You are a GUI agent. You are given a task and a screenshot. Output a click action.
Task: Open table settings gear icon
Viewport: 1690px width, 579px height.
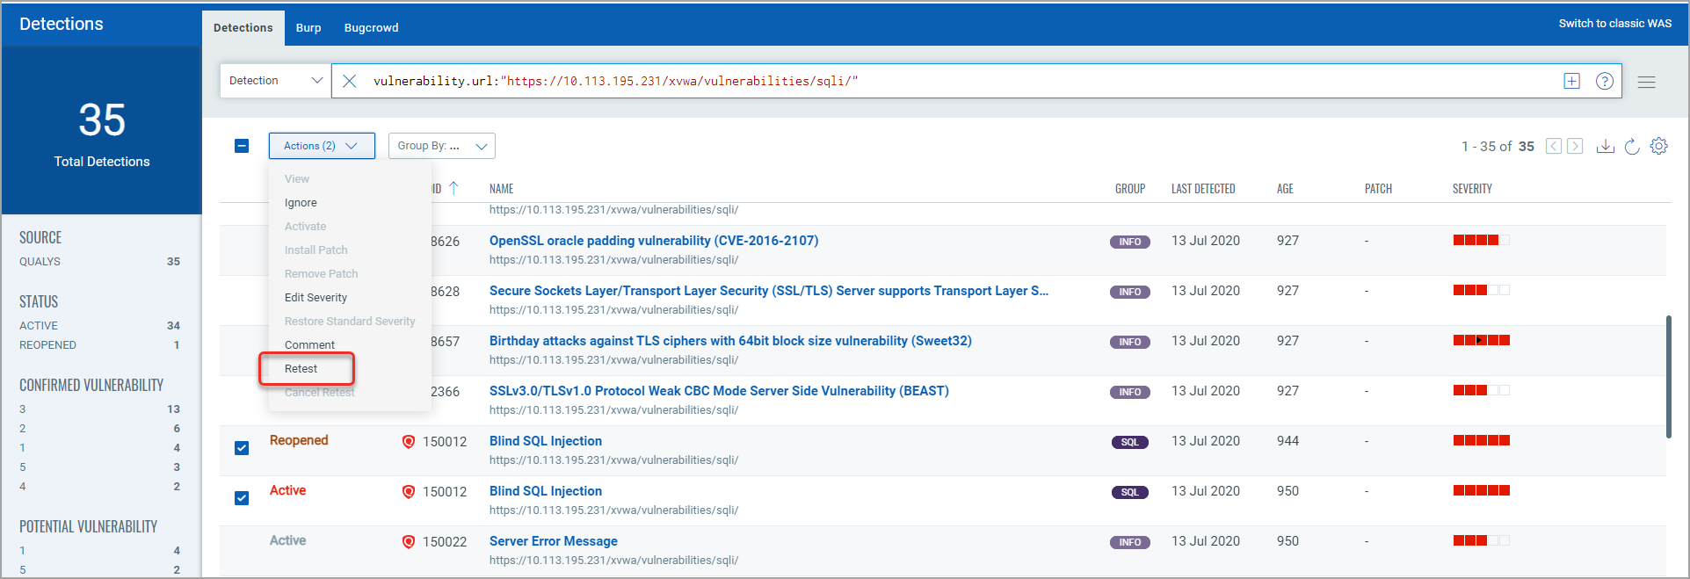click(x=1659, y=146)
